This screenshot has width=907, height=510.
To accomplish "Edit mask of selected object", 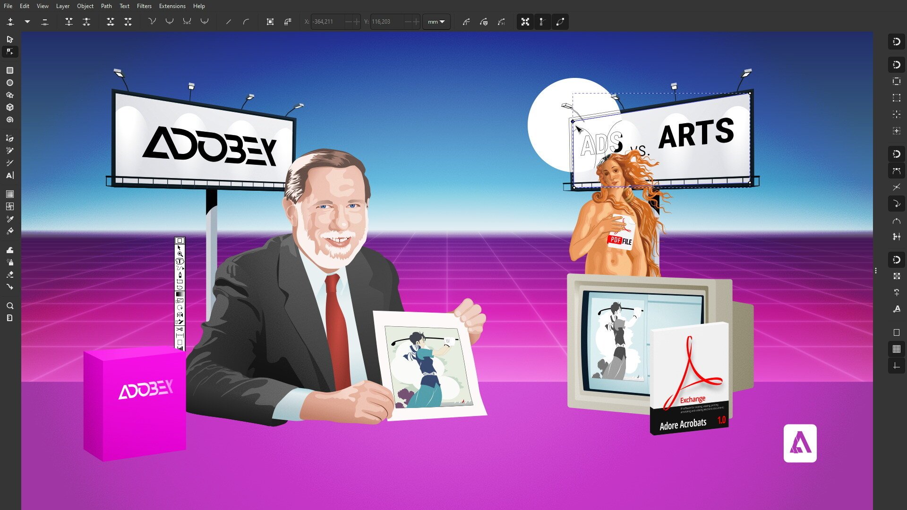I will click(484, 22).
